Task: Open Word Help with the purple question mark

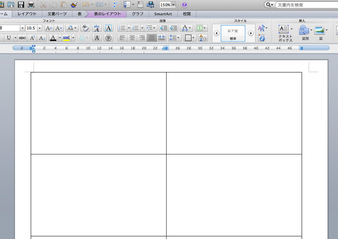Action: point(184,5)
